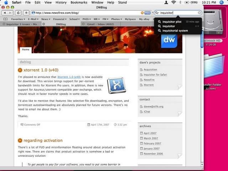Close the DWBlog tab
This screenshot has width=228, height=171.
43,24
